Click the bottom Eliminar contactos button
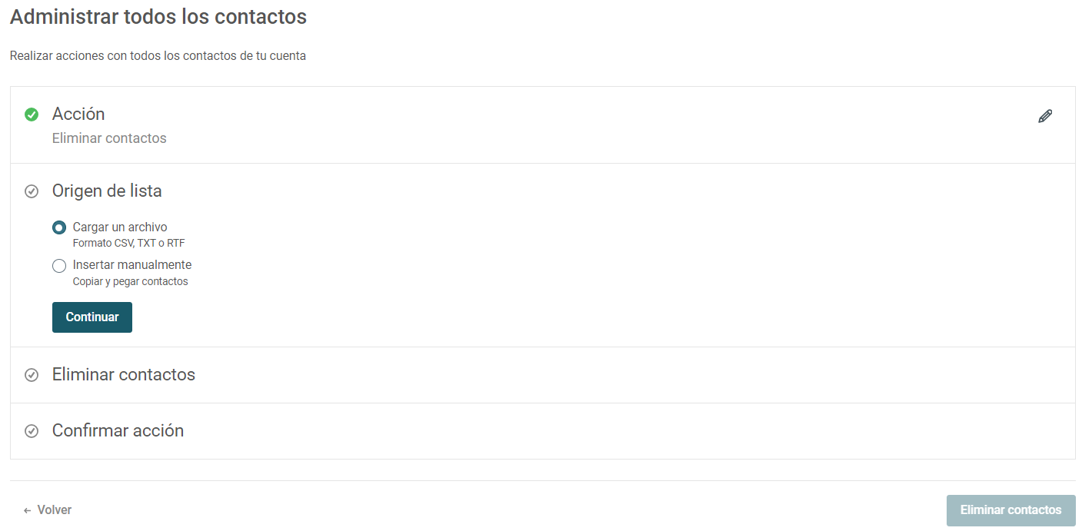Viewport: 1082px width, 531px height. pyautogui.click(x=1010, y=510)
